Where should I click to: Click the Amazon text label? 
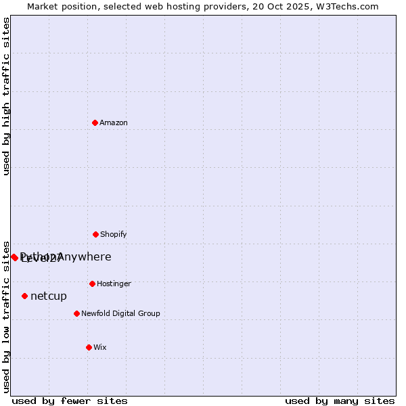click(114, 122)
